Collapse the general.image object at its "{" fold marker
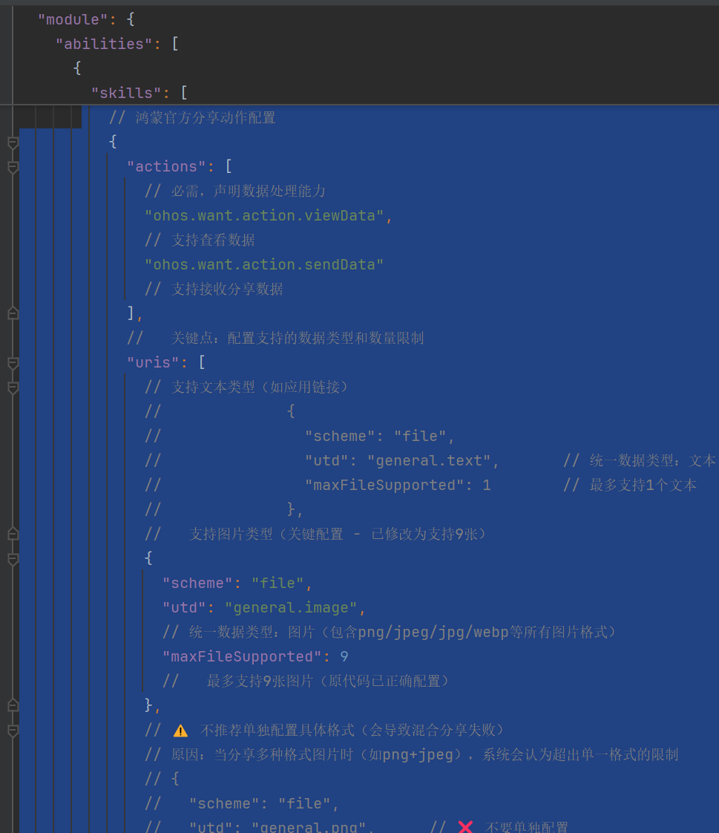 click(x=13, y=558)
